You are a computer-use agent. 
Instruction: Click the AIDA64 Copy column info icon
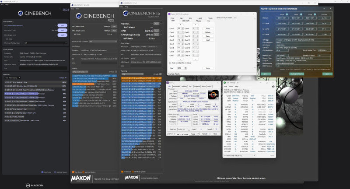click(315, 14)
